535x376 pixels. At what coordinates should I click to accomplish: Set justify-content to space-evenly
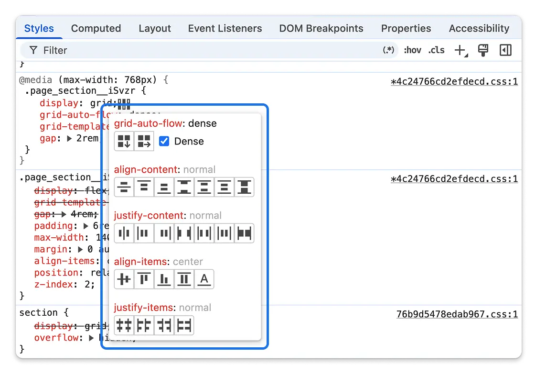point(224,233)
